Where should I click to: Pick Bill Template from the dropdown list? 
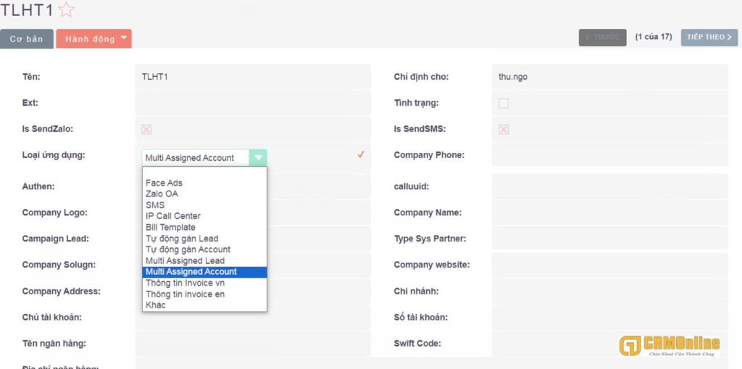[x=170, y=227]
